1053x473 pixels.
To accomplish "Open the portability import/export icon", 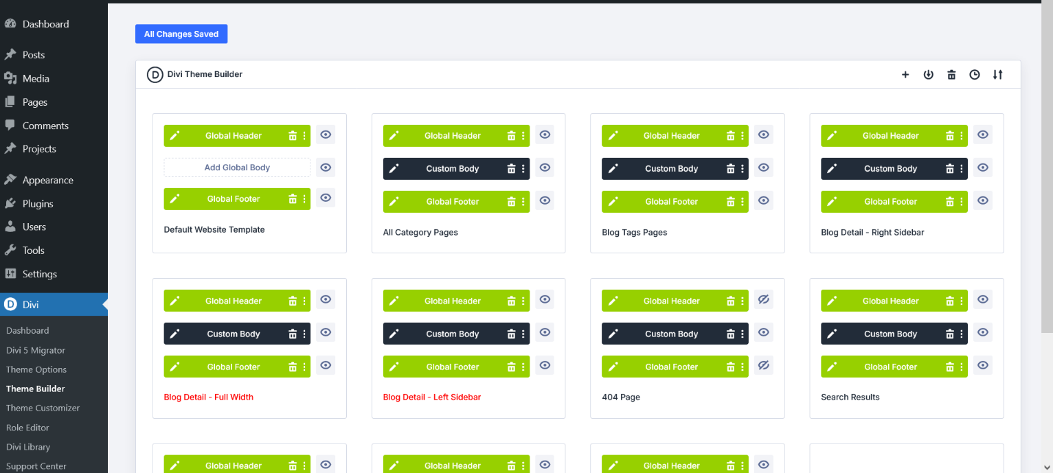I will [x=928, y=75].
